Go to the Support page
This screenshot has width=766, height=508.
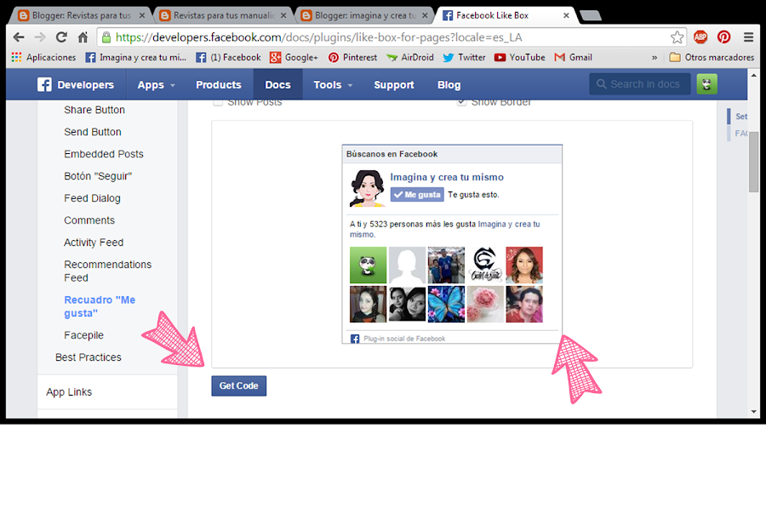[394, 84]
